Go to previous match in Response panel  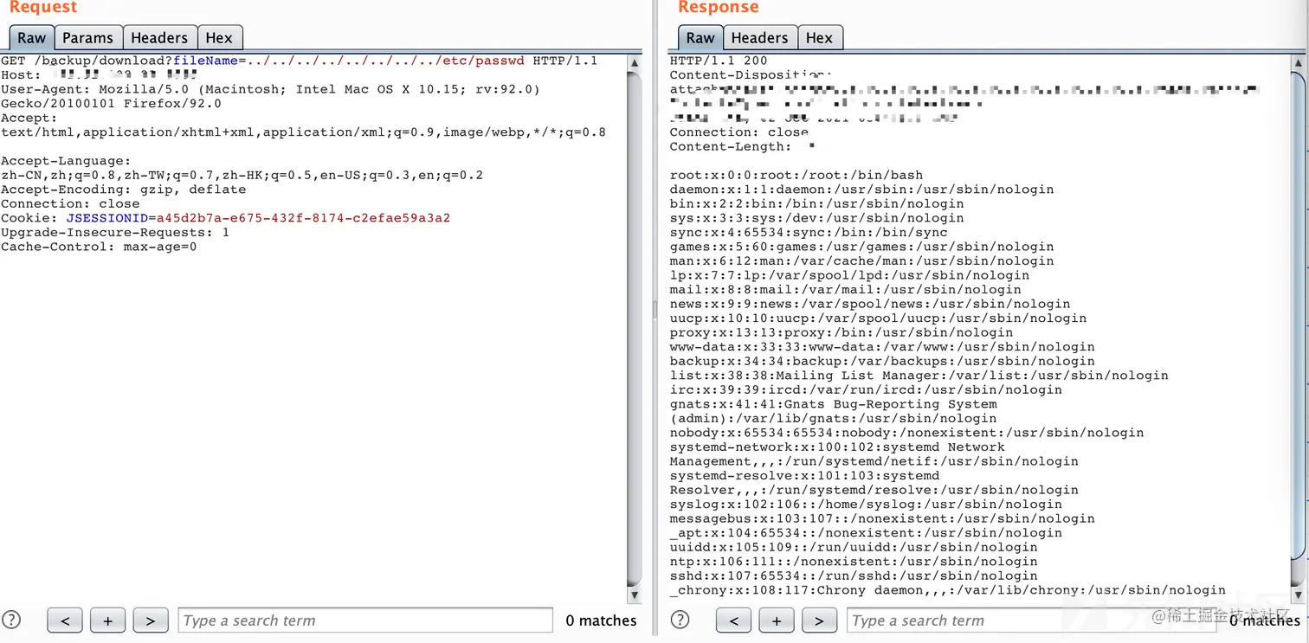pyautogui.click(x=733, y=620)
